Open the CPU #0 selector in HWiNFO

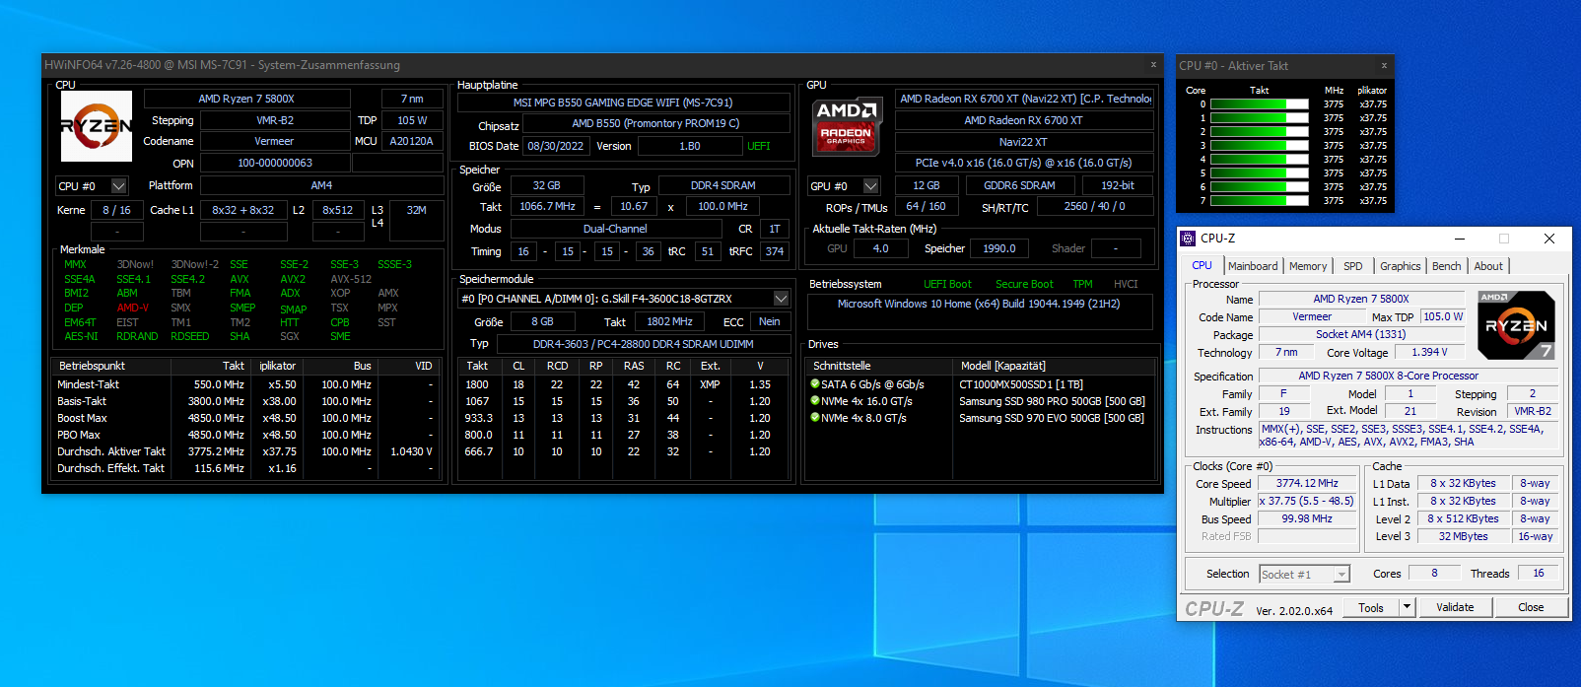tap(119, 185)
